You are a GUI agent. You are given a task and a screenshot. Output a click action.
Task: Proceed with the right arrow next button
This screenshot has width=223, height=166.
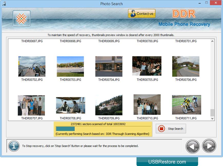tap(209, 146)
